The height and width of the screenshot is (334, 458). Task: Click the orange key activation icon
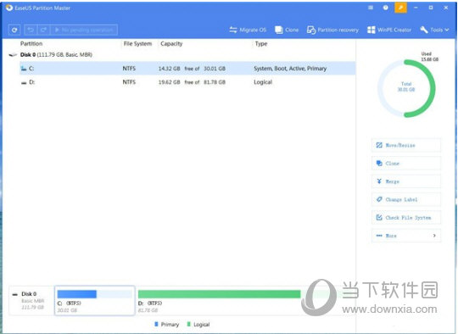click(x=400, y=8)
